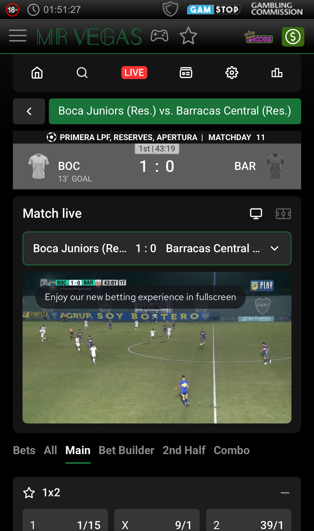This screenshot has width=314, height=531.
Task: Collapse the 1x2 market section
Action: [x=285, y=493]
